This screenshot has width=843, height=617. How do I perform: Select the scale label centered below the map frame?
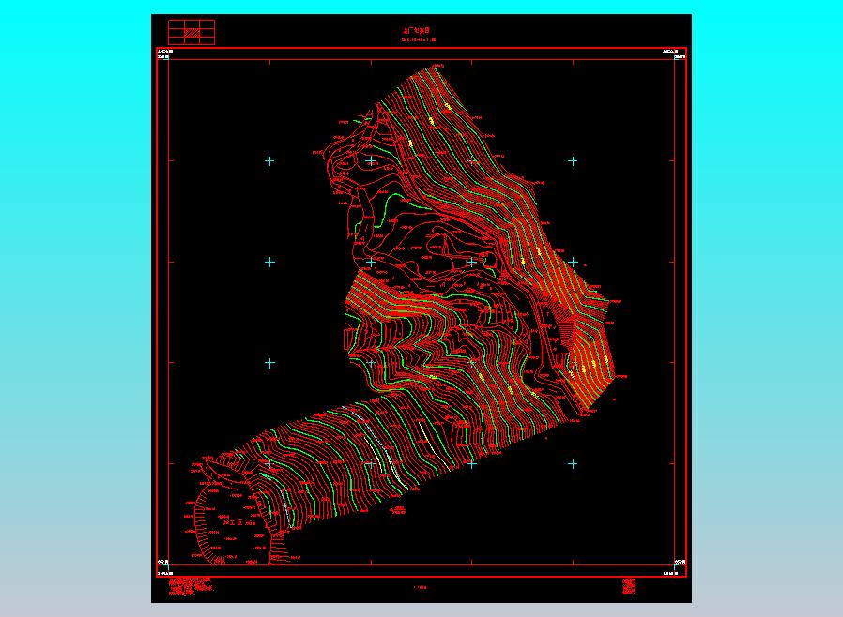click(x=421, y=588)
